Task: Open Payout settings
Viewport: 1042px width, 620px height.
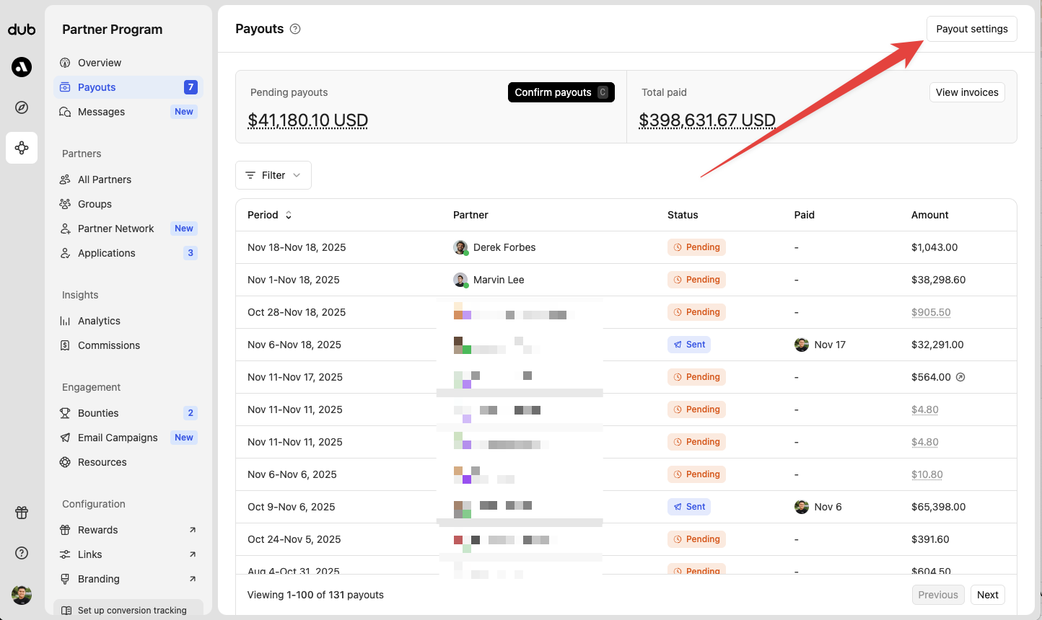Action: [971, 29]
